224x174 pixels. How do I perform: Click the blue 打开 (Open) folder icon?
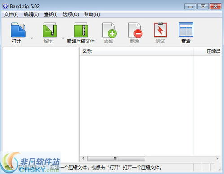18,30
